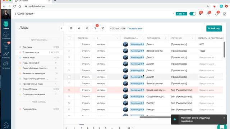Select the Лиды за сегодня view
Viewport: 230px width, 129px height.
(39, 63)
